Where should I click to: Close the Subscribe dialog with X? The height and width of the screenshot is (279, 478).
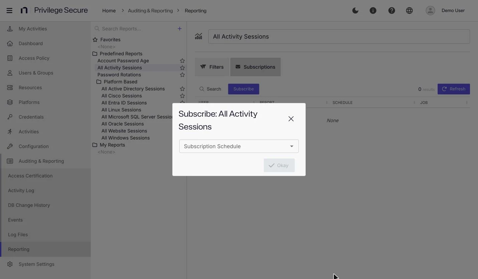click(x=291, y=119)
